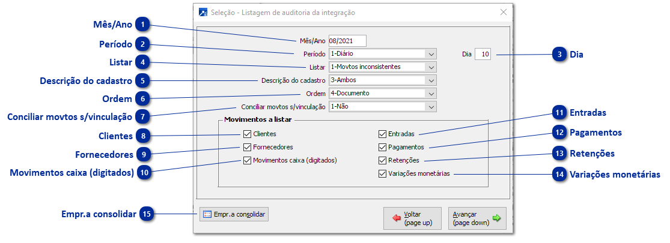Disable the Pagamentos checkbox
Screen dimensions: 670x243
382,147
